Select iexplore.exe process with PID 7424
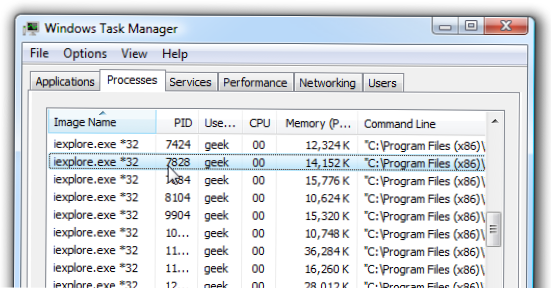Image resolution: width=551 pixels, height=288 pixels. 96,144
